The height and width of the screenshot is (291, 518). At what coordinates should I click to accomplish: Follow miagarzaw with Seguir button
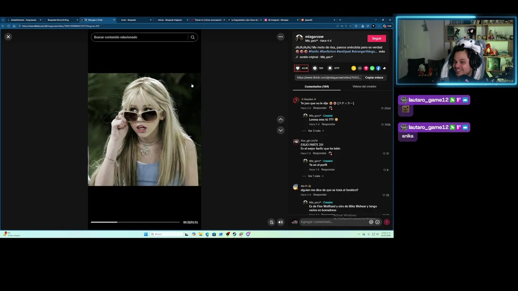pos(377,38)
